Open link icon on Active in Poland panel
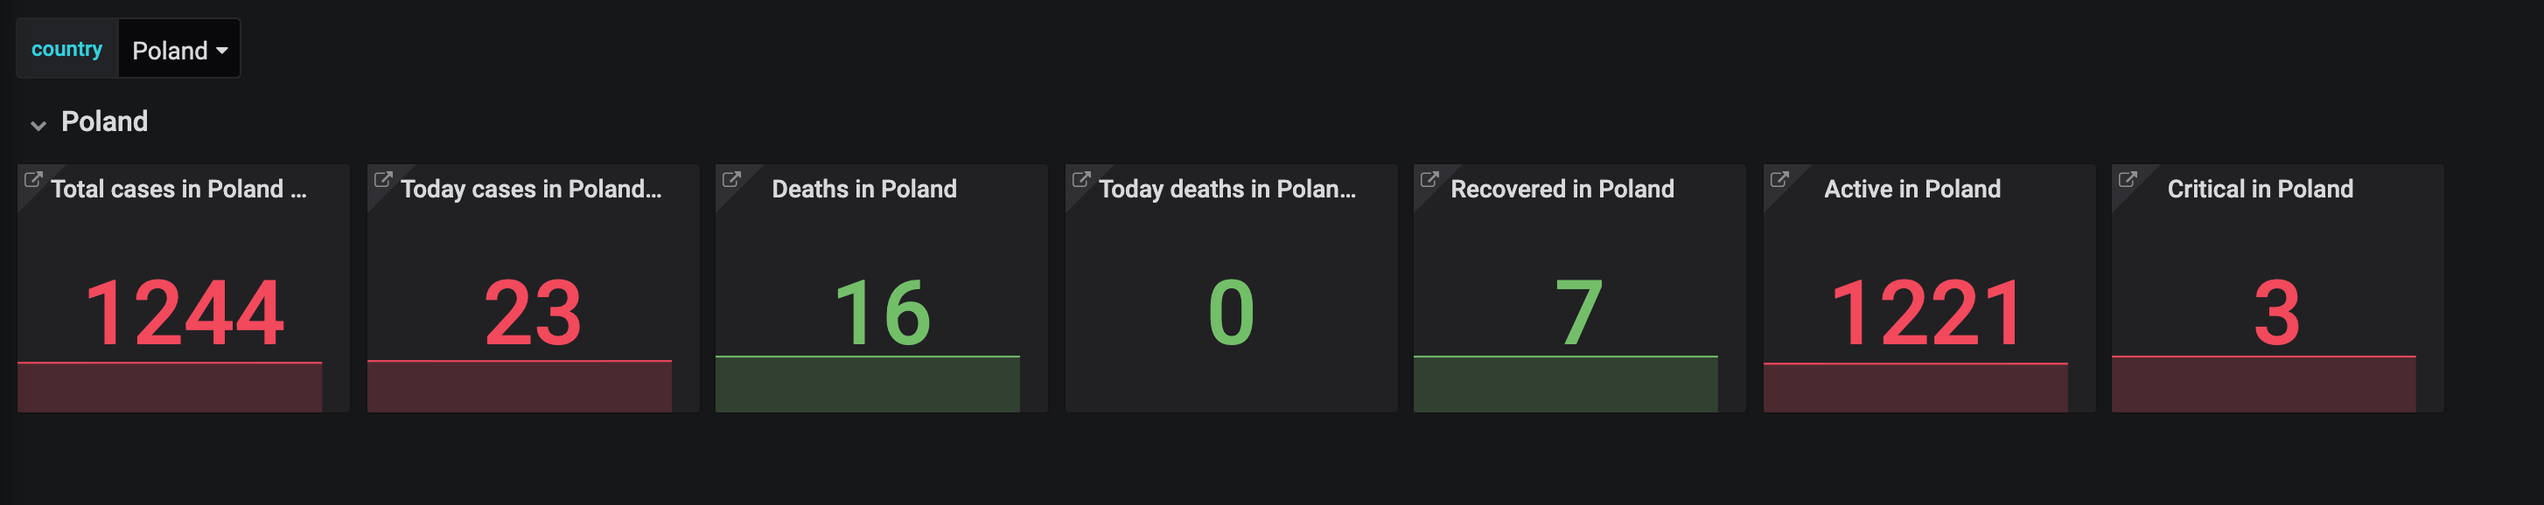 (x=1779, y=179)
